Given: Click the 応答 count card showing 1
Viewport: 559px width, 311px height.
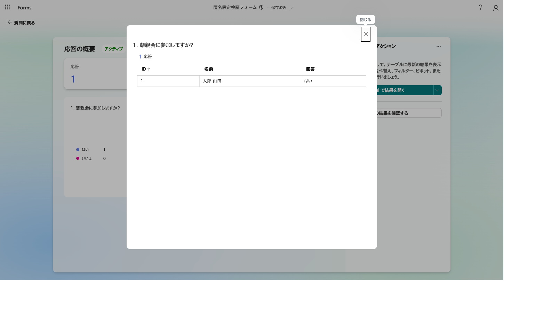Looking at the screenshot, I should [95, 74].
